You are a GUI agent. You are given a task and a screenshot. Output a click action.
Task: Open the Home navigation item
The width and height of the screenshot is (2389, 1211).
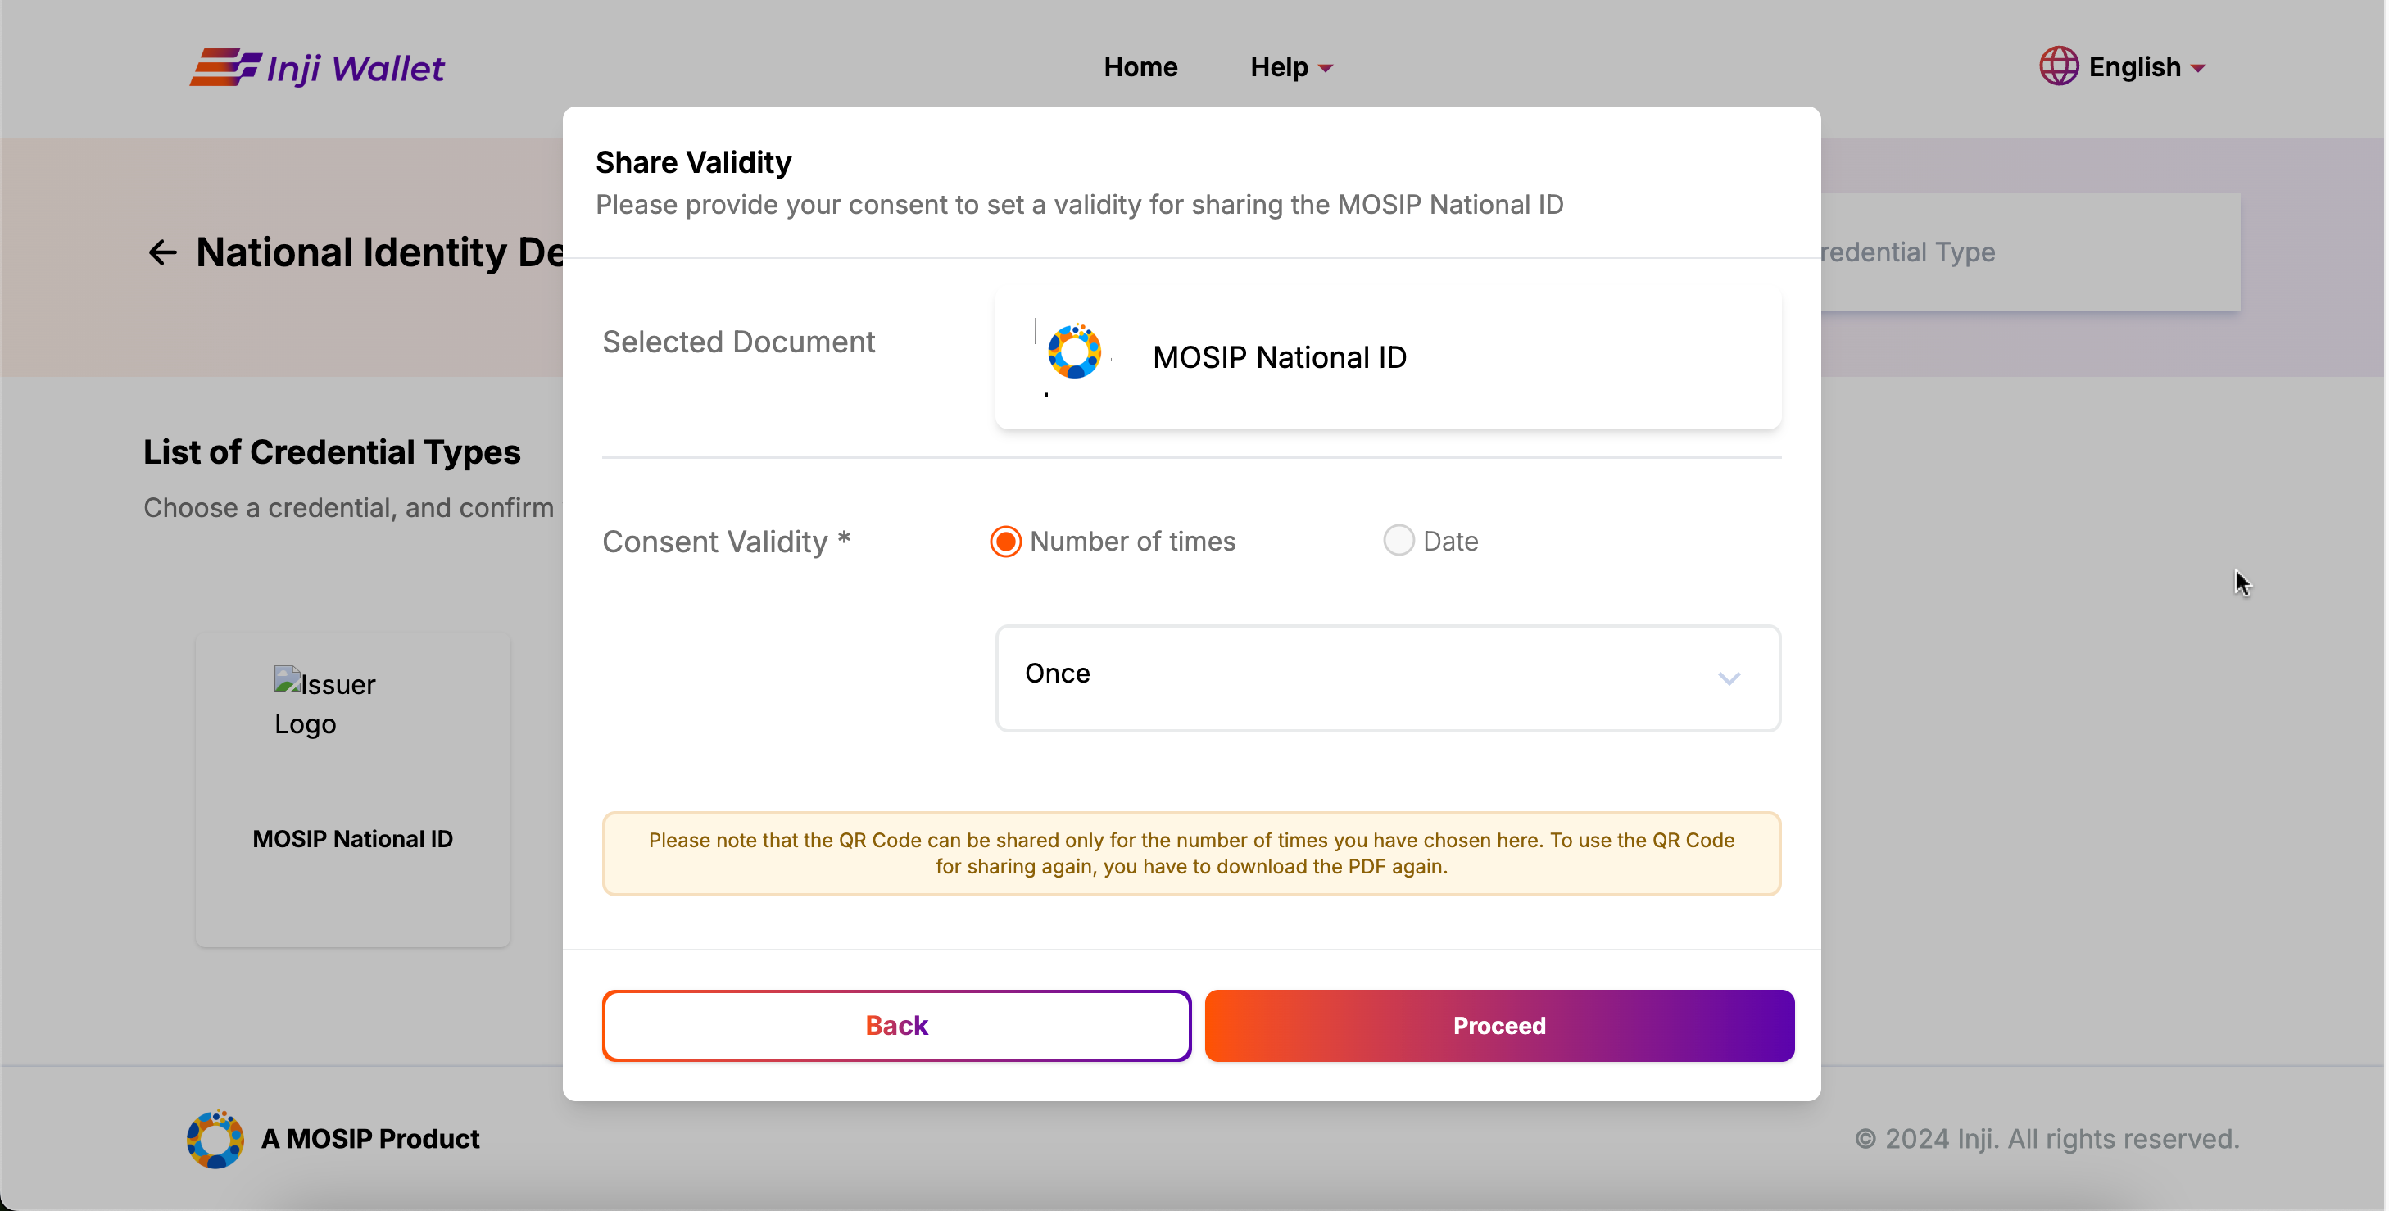pos(1140,68)
